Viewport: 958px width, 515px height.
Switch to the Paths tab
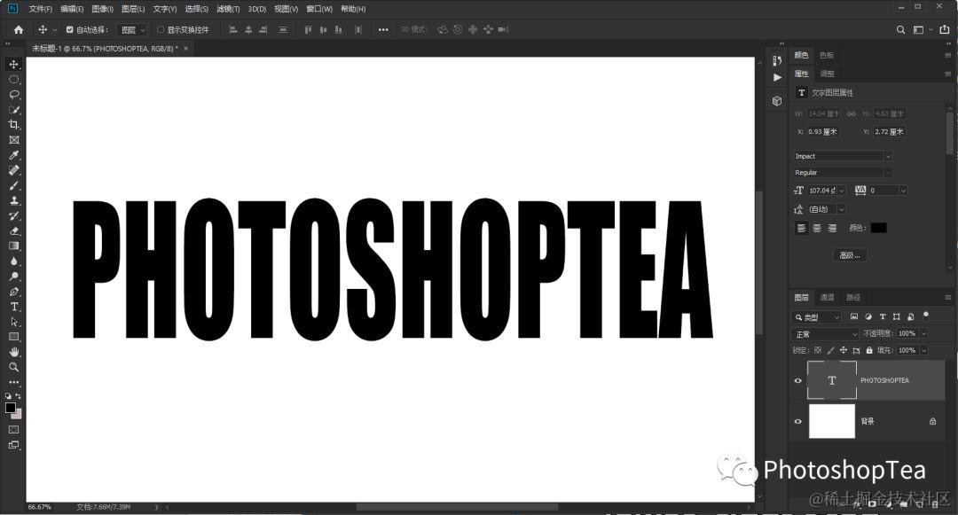click(x=853, y=297)
